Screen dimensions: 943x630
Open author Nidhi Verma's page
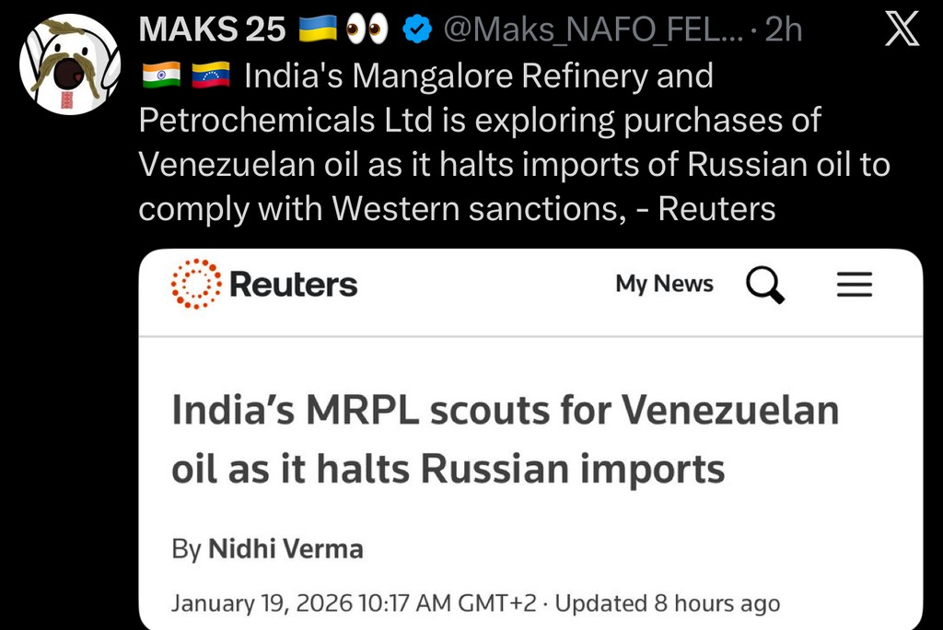tap(285, 550)
